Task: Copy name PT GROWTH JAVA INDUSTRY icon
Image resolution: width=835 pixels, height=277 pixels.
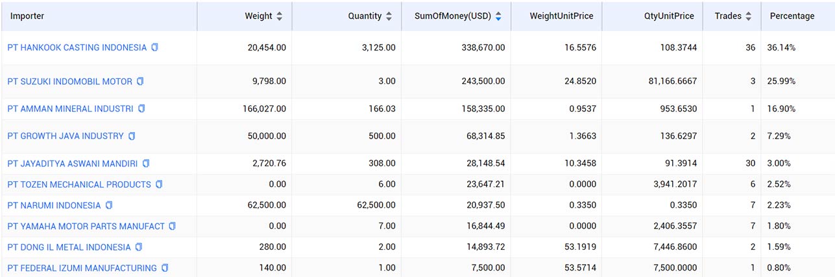Action: (x=132, y=136)
